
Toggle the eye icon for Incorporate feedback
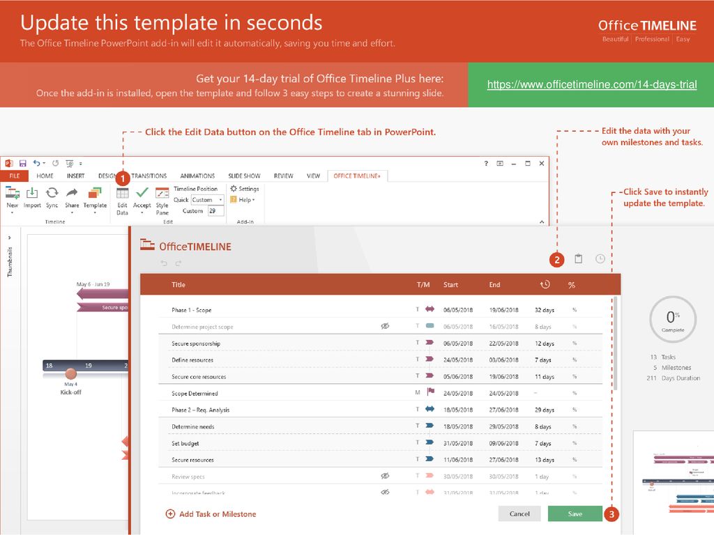(x=385, y=492)
